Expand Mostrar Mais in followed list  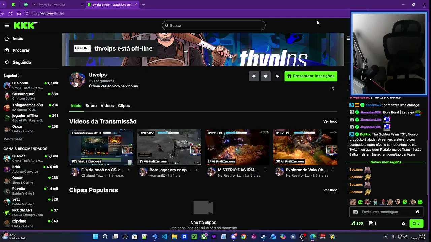[13, 139]
